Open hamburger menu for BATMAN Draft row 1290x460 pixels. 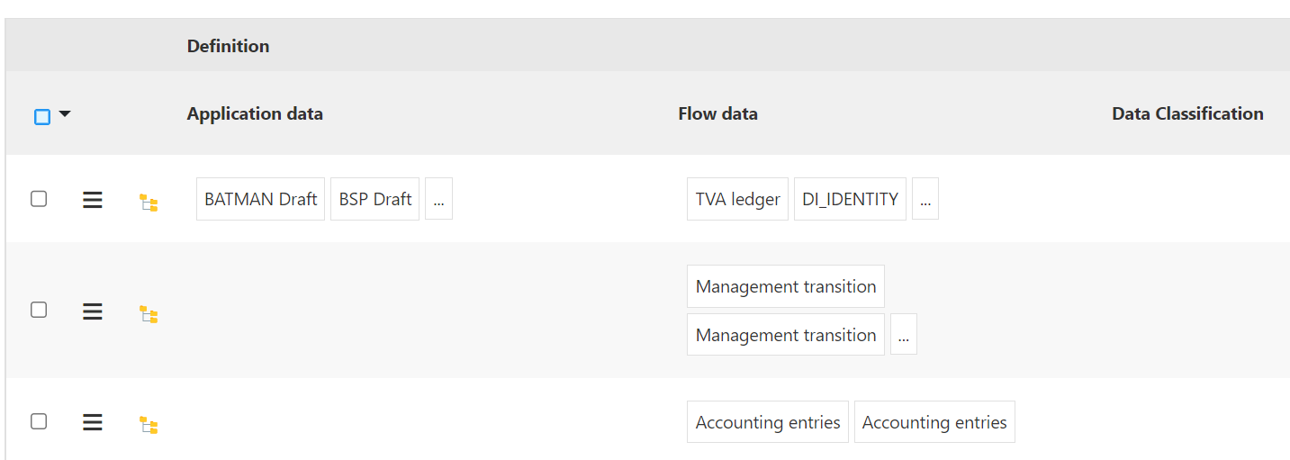tap(92, 200)
